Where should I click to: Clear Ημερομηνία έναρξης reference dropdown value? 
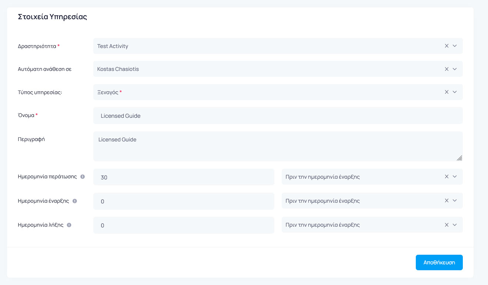[447, 200]
